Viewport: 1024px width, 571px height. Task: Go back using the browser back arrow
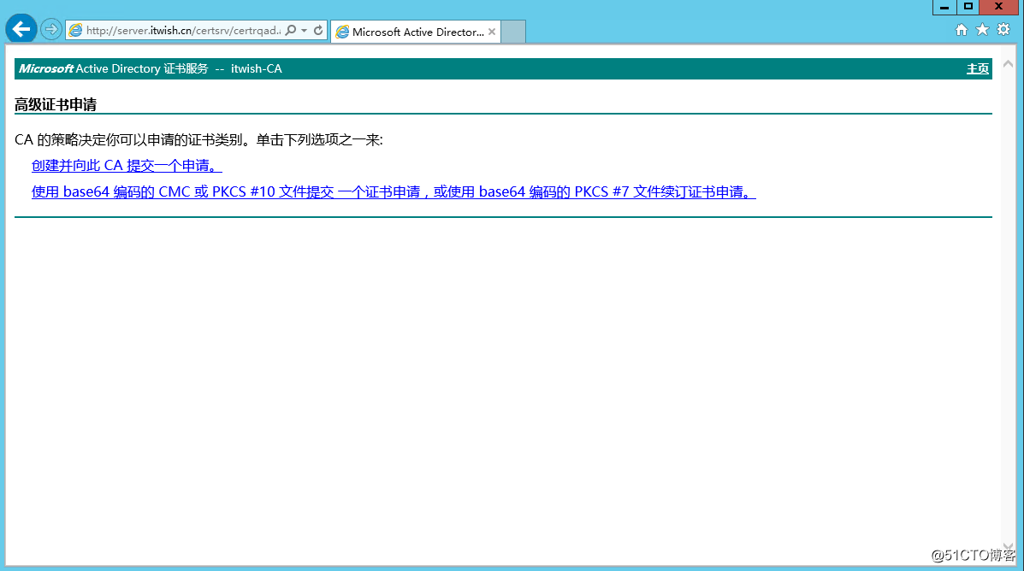21,29
